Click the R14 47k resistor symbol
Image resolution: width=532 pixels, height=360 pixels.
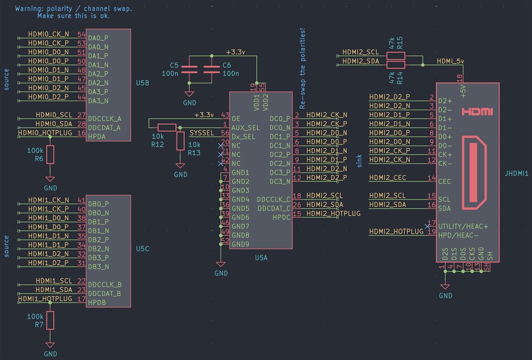[396, 65]
